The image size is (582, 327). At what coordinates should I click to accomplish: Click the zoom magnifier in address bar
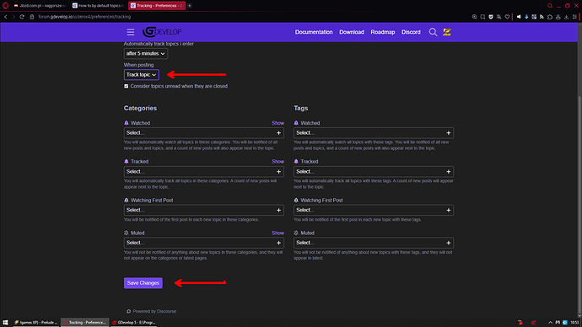pyautogui.click(x=474, y=17)
